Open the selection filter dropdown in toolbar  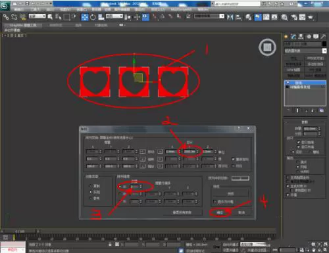pyautogui.click(x=38, y=16)
